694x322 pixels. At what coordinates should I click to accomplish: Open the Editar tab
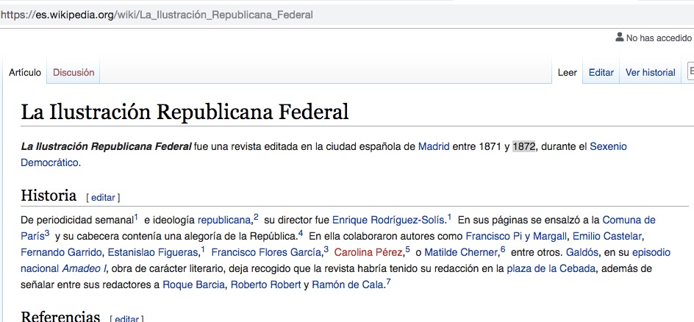(601, 73)
